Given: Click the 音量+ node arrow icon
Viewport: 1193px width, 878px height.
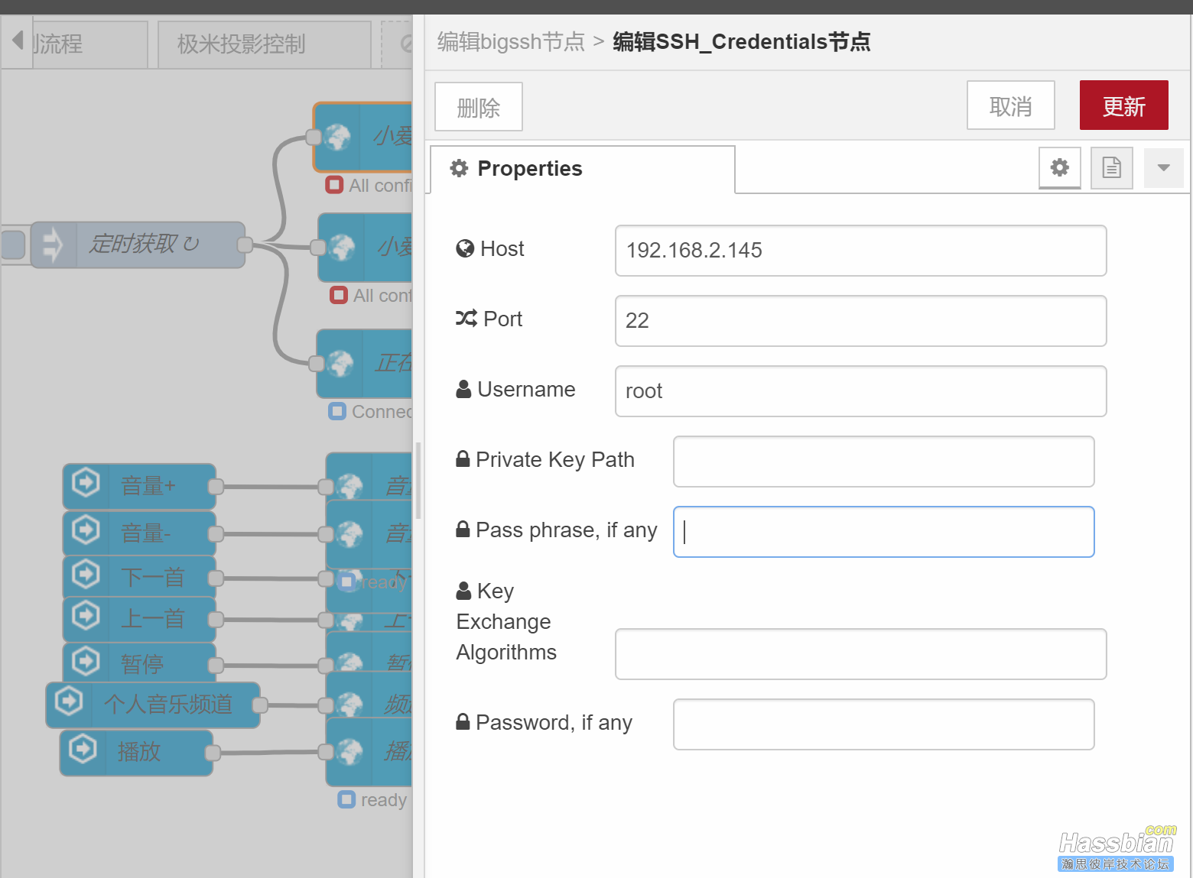Looking at the screenshot, I should (86, 482).
